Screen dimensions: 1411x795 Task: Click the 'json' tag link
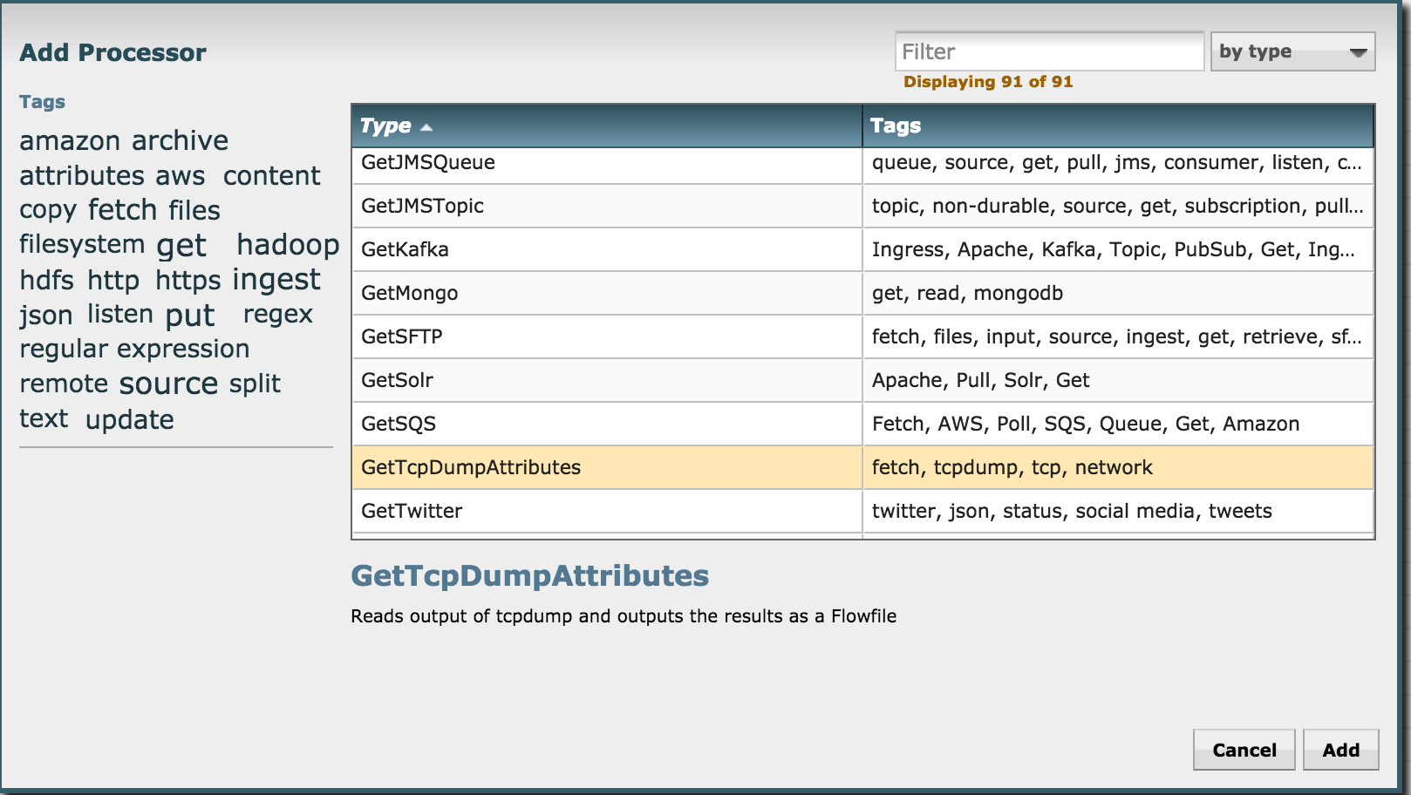coord(45,315)
